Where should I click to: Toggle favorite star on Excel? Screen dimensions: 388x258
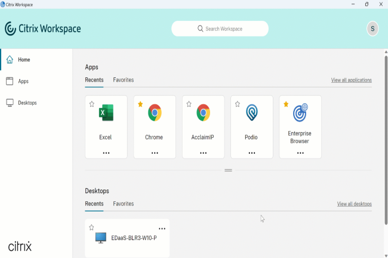point(92,104)
